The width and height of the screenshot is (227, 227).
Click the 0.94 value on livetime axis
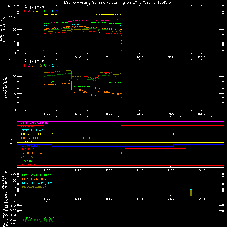coord(13,215)
